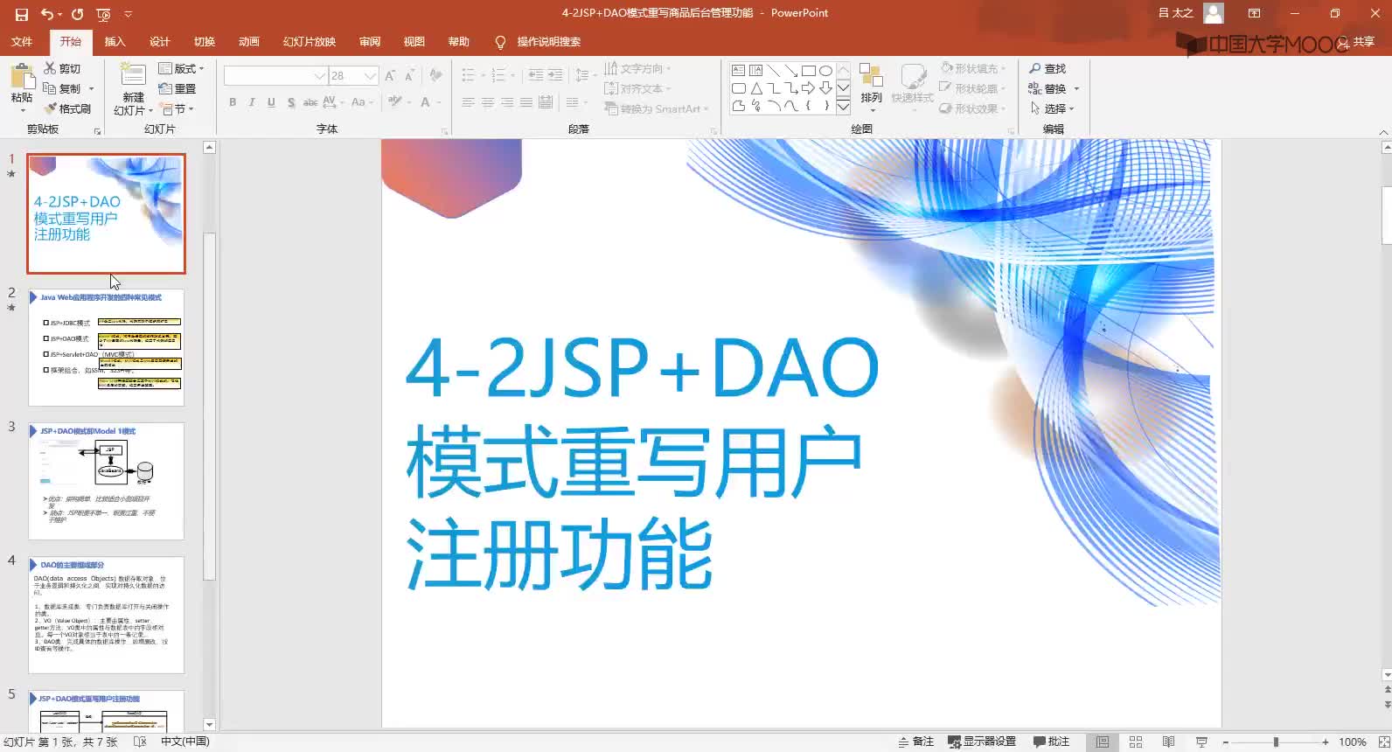The height and width of the screenshot is (752, 1392).
Task: Open the font name combo box
Action: 275,76
